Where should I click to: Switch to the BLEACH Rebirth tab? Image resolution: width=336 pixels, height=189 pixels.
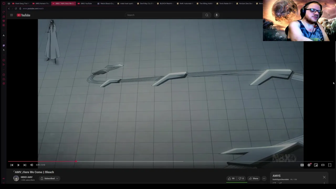pyautogui.click(x=165, y=3)
